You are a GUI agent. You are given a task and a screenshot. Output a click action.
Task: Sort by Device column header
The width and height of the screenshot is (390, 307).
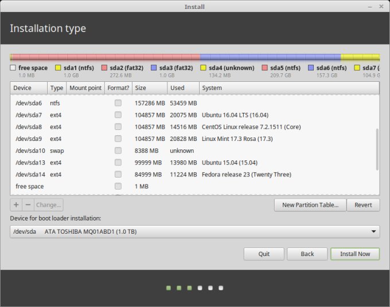click(29, 88)
